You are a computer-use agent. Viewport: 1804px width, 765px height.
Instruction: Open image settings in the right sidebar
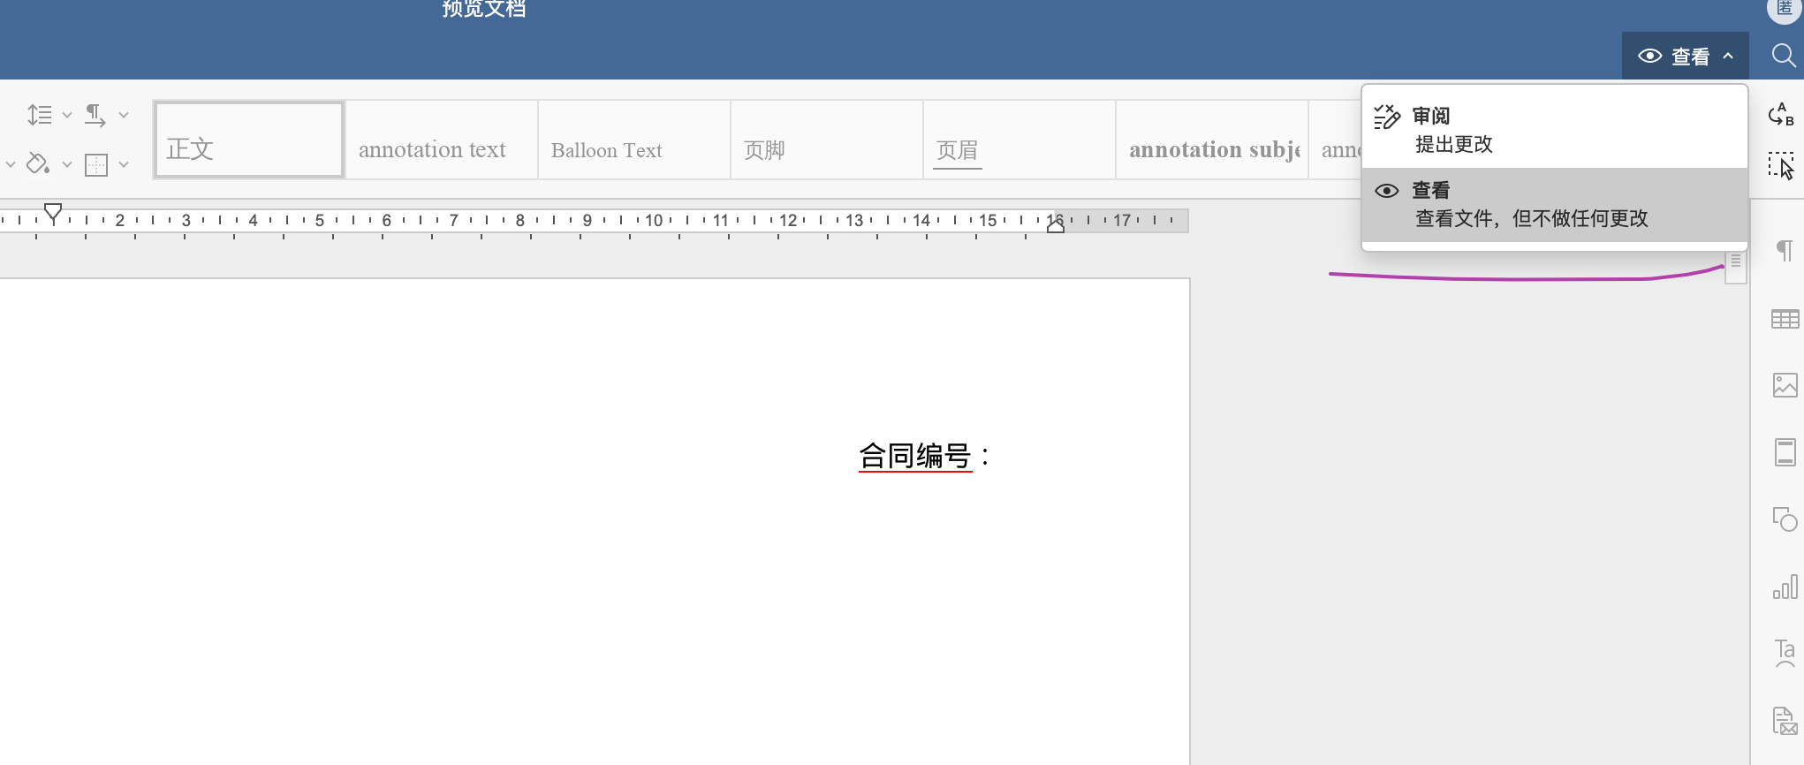(x=1785, y=385)
